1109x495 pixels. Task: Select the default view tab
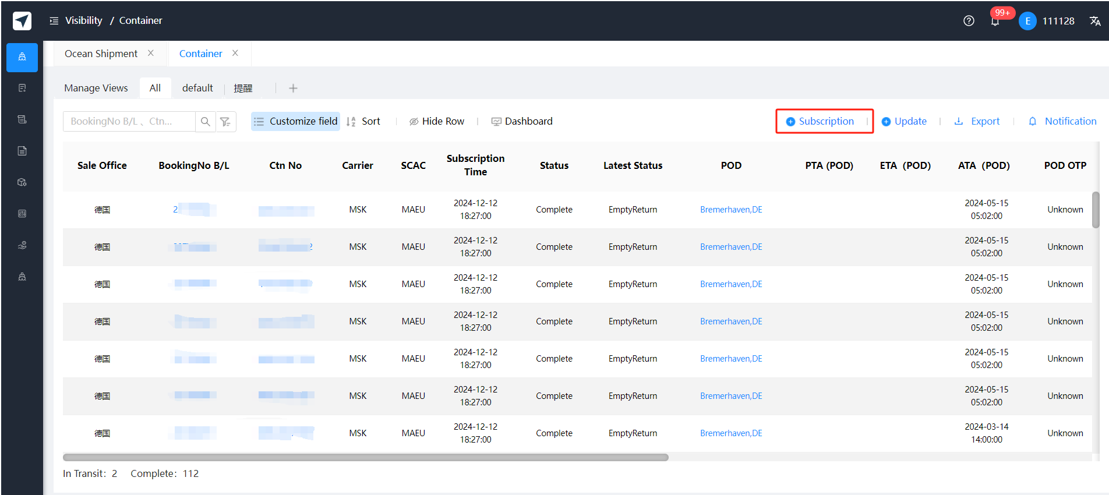pyautogui.click(x=197, y=88)
